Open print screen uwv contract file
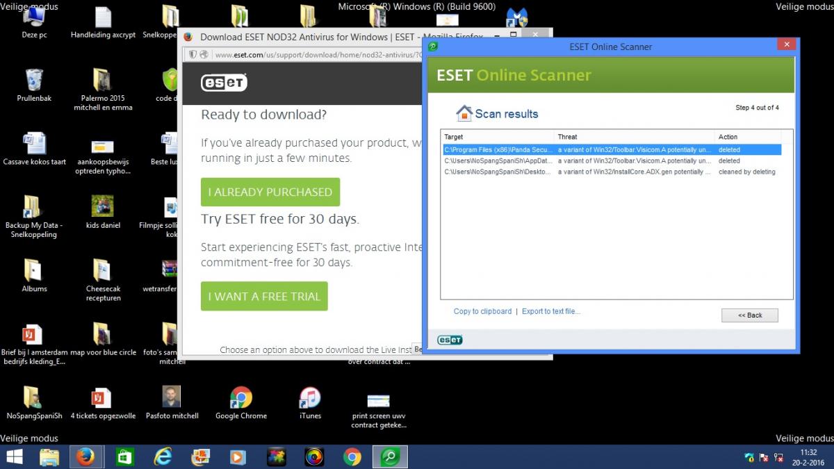Screen dimensions: 834x469 pos(379,411)
